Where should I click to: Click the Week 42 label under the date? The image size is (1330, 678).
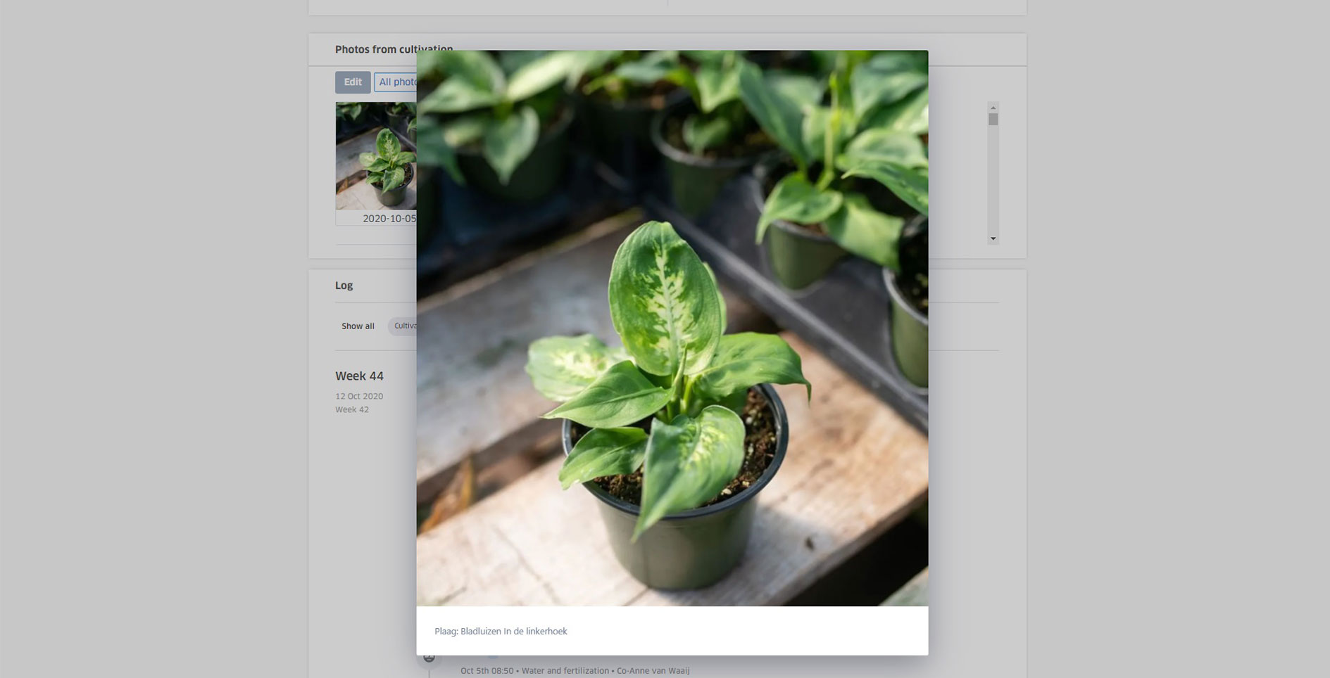point(352,409)
